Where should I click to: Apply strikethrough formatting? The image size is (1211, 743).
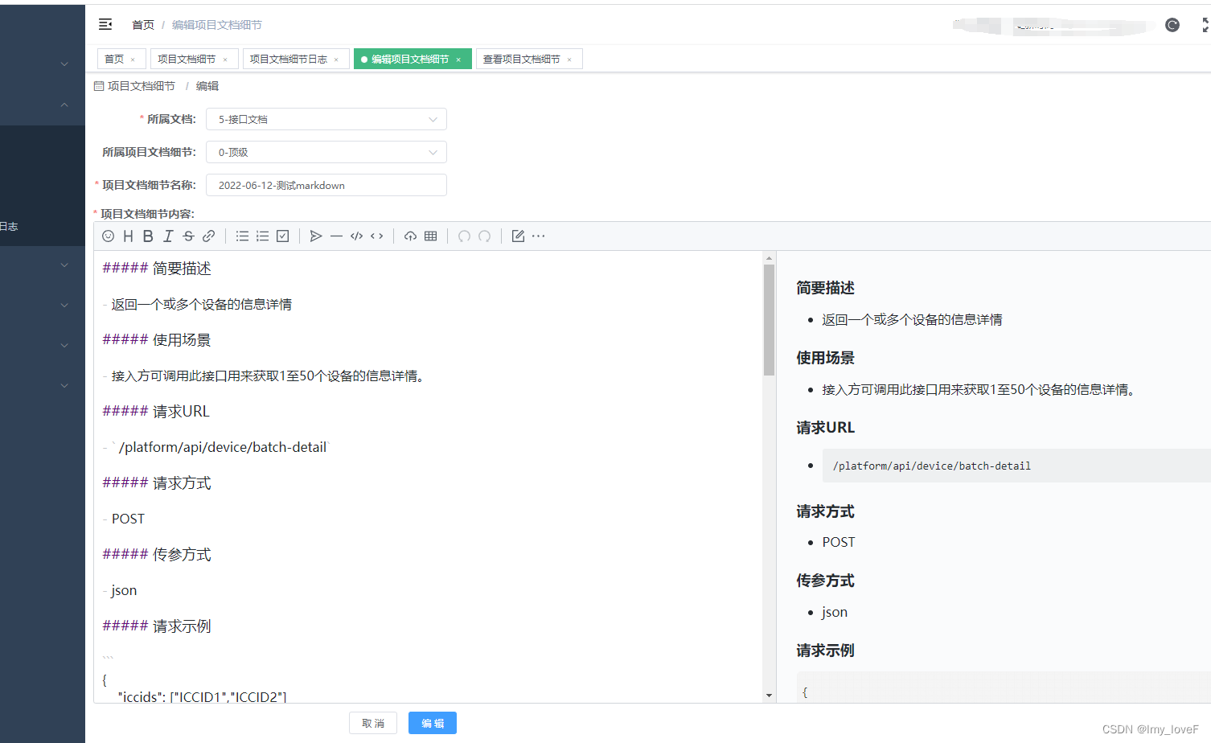coord(187,236)
